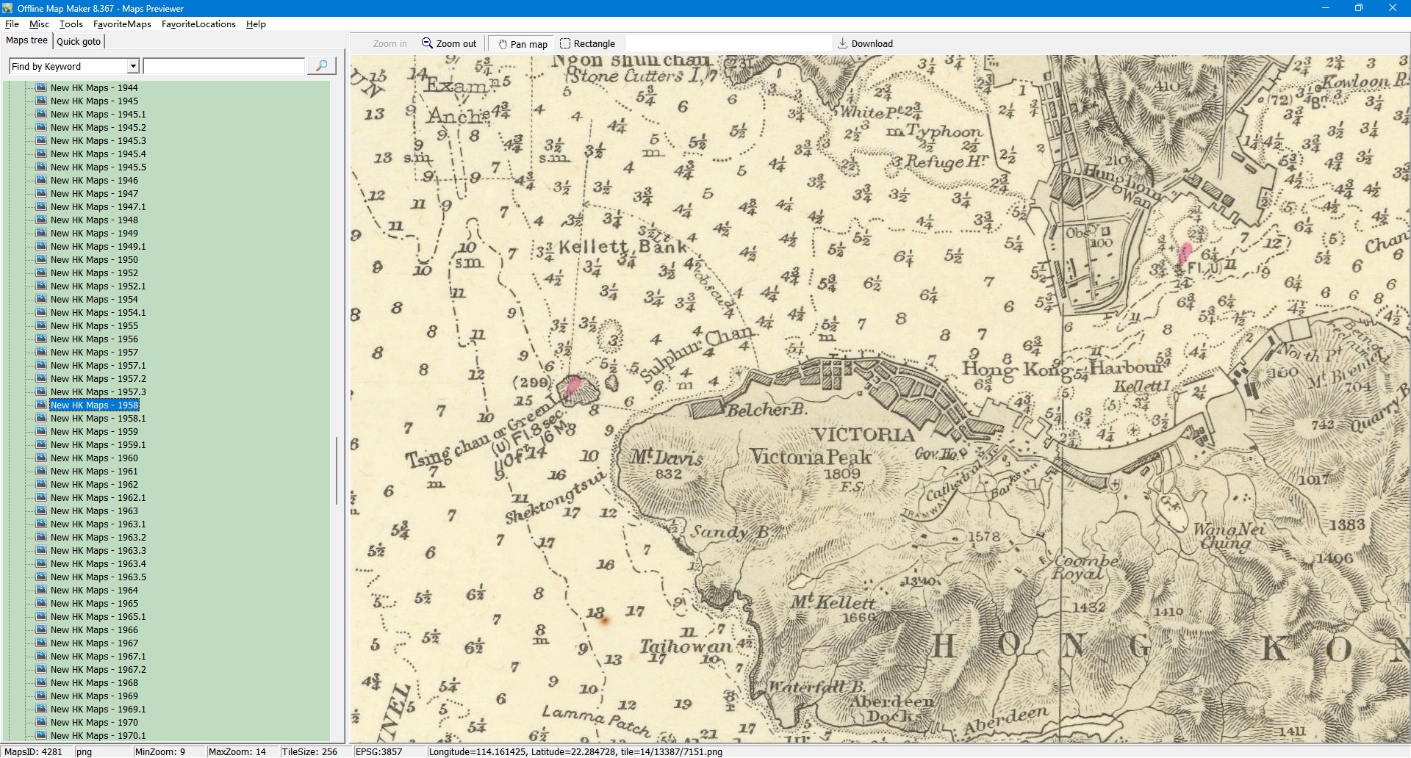The image size is (1411, 758).
Task: Select New HK Maps - 1959 in tree
Action: pos(94,431)
